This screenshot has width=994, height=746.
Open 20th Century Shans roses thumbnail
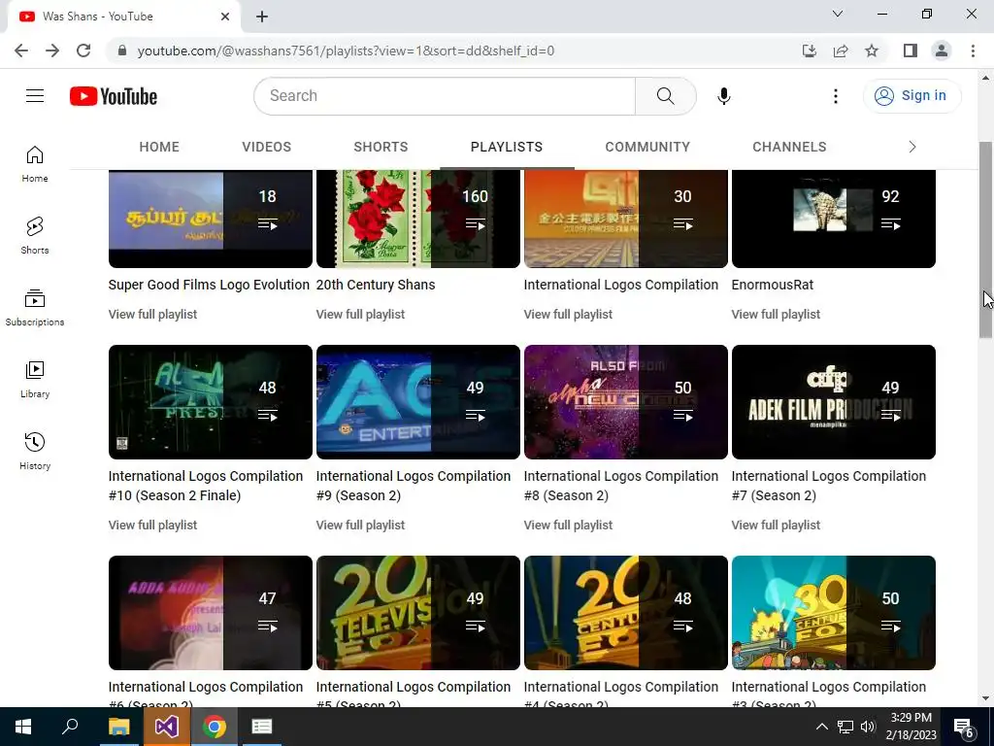point(418,219)
